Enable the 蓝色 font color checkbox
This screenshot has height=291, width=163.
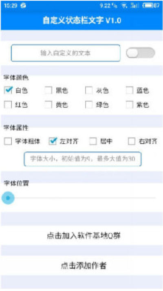click(130, 90)
